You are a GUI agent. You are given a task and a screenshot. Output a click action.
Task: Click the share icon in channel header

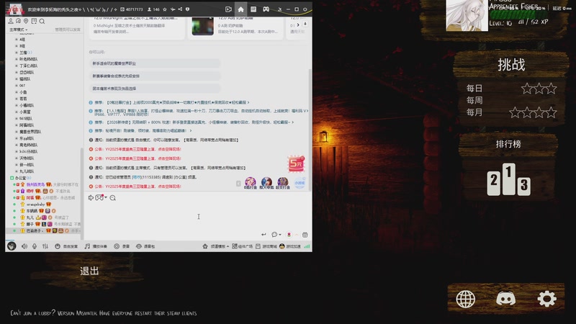tap(180, 9)
